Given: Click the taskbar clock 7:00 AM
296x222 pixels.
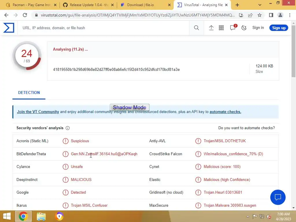Looking at the screenshot, I should 283,214.
